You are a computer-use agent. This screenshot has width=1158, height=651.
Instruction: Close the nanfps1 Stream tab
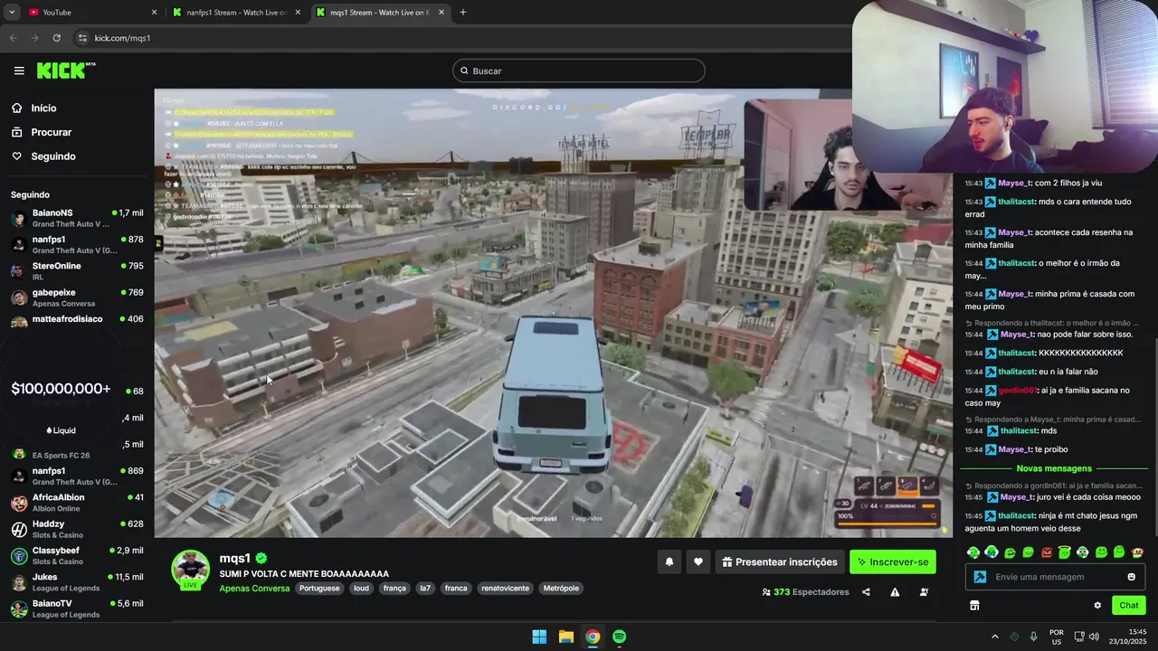click(x=298, y=13)
